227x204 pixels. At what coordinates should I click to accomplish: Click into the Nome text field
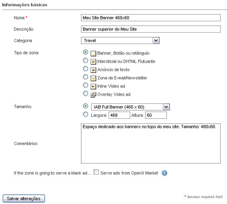[151, 18]
